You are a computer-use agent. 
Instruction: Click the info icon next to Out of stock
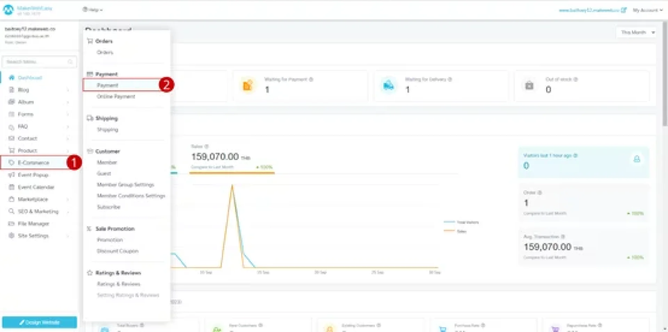pyautogui.click(x=575, y=79)
